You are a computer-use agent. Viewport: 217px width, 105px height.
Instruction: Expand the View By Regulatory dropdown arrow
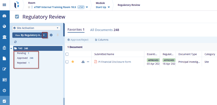[45, 35]
